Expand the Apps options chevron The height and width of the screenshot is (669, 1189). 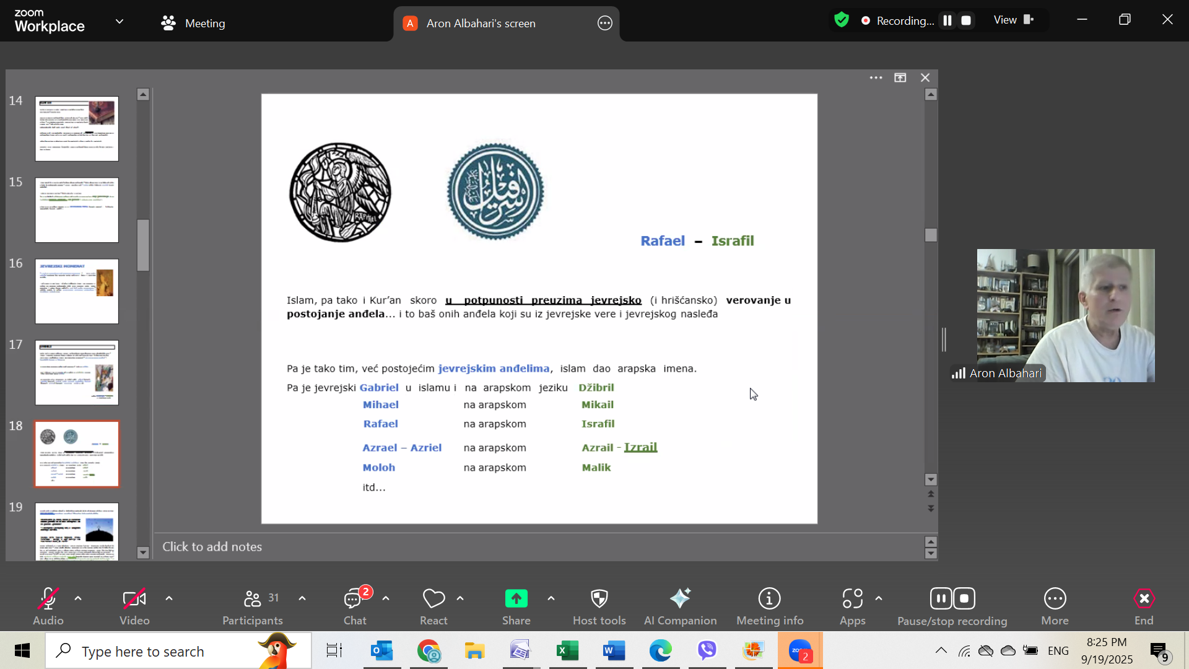(x=879, y=598)
